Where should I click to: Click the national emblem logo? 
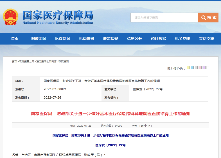click(11, 17)
